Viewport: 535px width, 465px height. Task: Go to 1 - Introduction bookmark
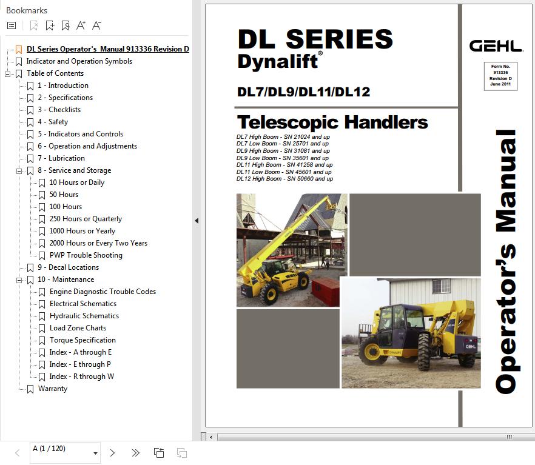[x=63, y=85]
